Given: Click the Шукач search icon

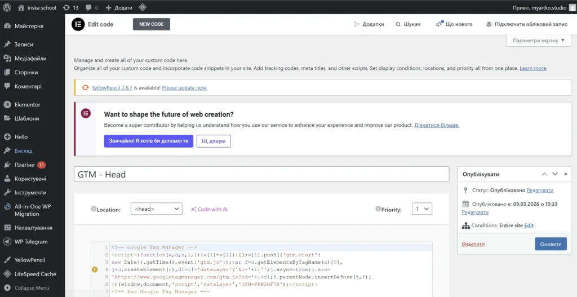Looking at the screenshot, I should tap(398, 24).
